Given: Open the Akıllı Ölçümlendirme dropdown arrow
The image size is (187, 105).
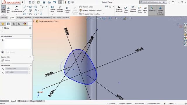Looking at the screenshot, I should coord(17,14).
